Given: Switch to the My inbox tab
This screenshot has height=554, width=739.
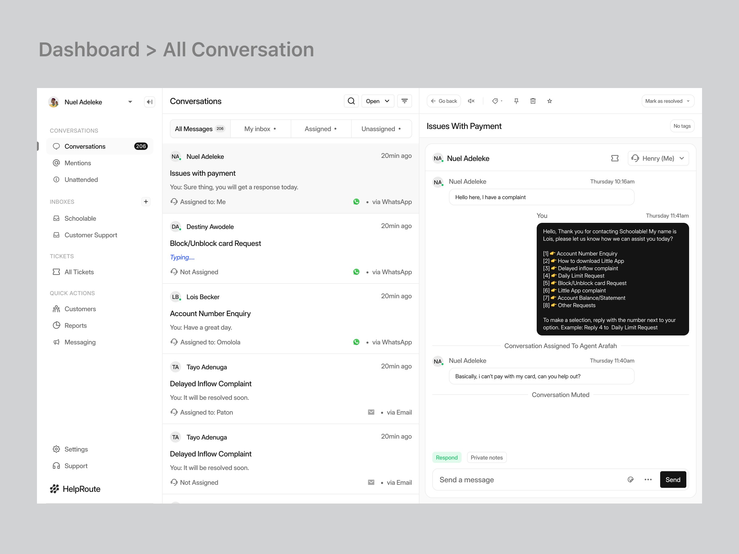Looking at the screenshot, I should [x=260, y=129].
